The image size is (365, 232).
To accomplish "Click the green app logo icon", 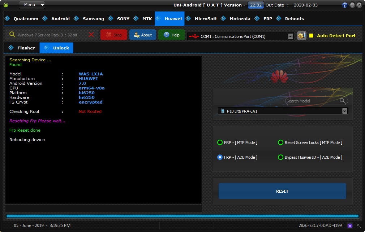I will coord(6,5).
